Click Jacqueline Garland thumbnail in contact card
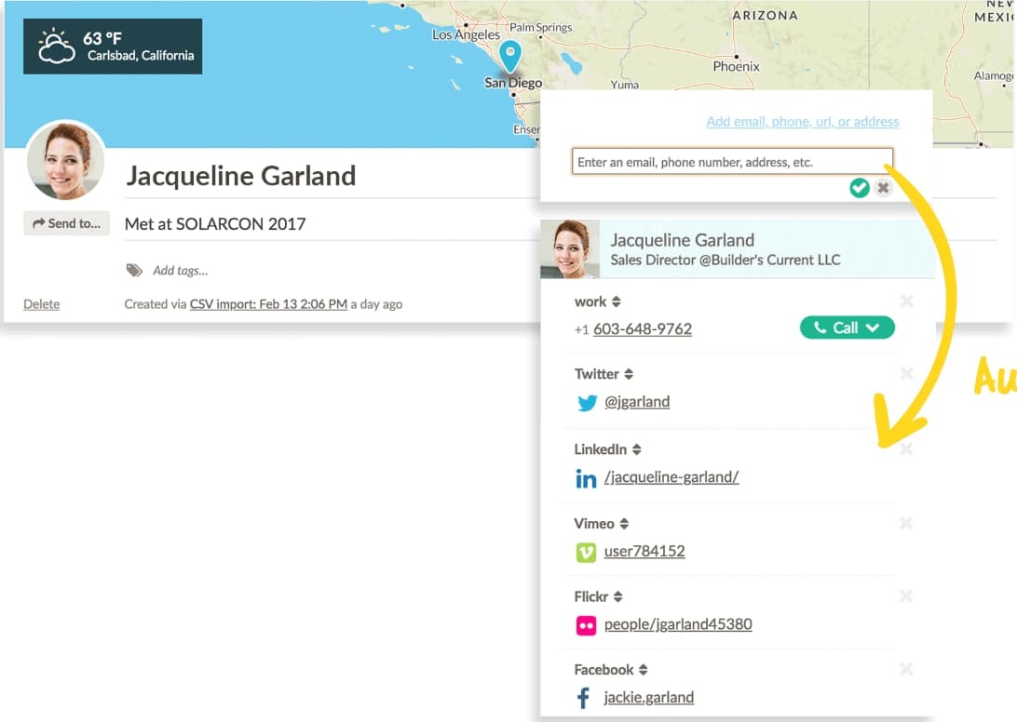Viewport: 1017px width, 722px height. pos(570,249)
